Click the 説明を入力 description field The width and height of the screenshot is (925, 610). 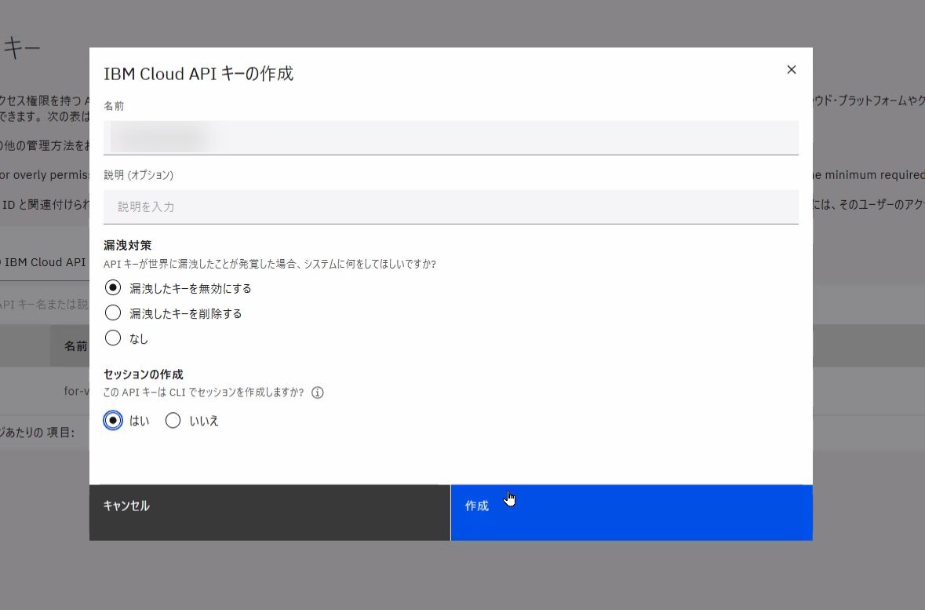point(450,206)
